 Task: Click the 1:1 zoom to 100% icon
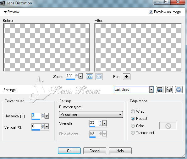coord(99,77)
